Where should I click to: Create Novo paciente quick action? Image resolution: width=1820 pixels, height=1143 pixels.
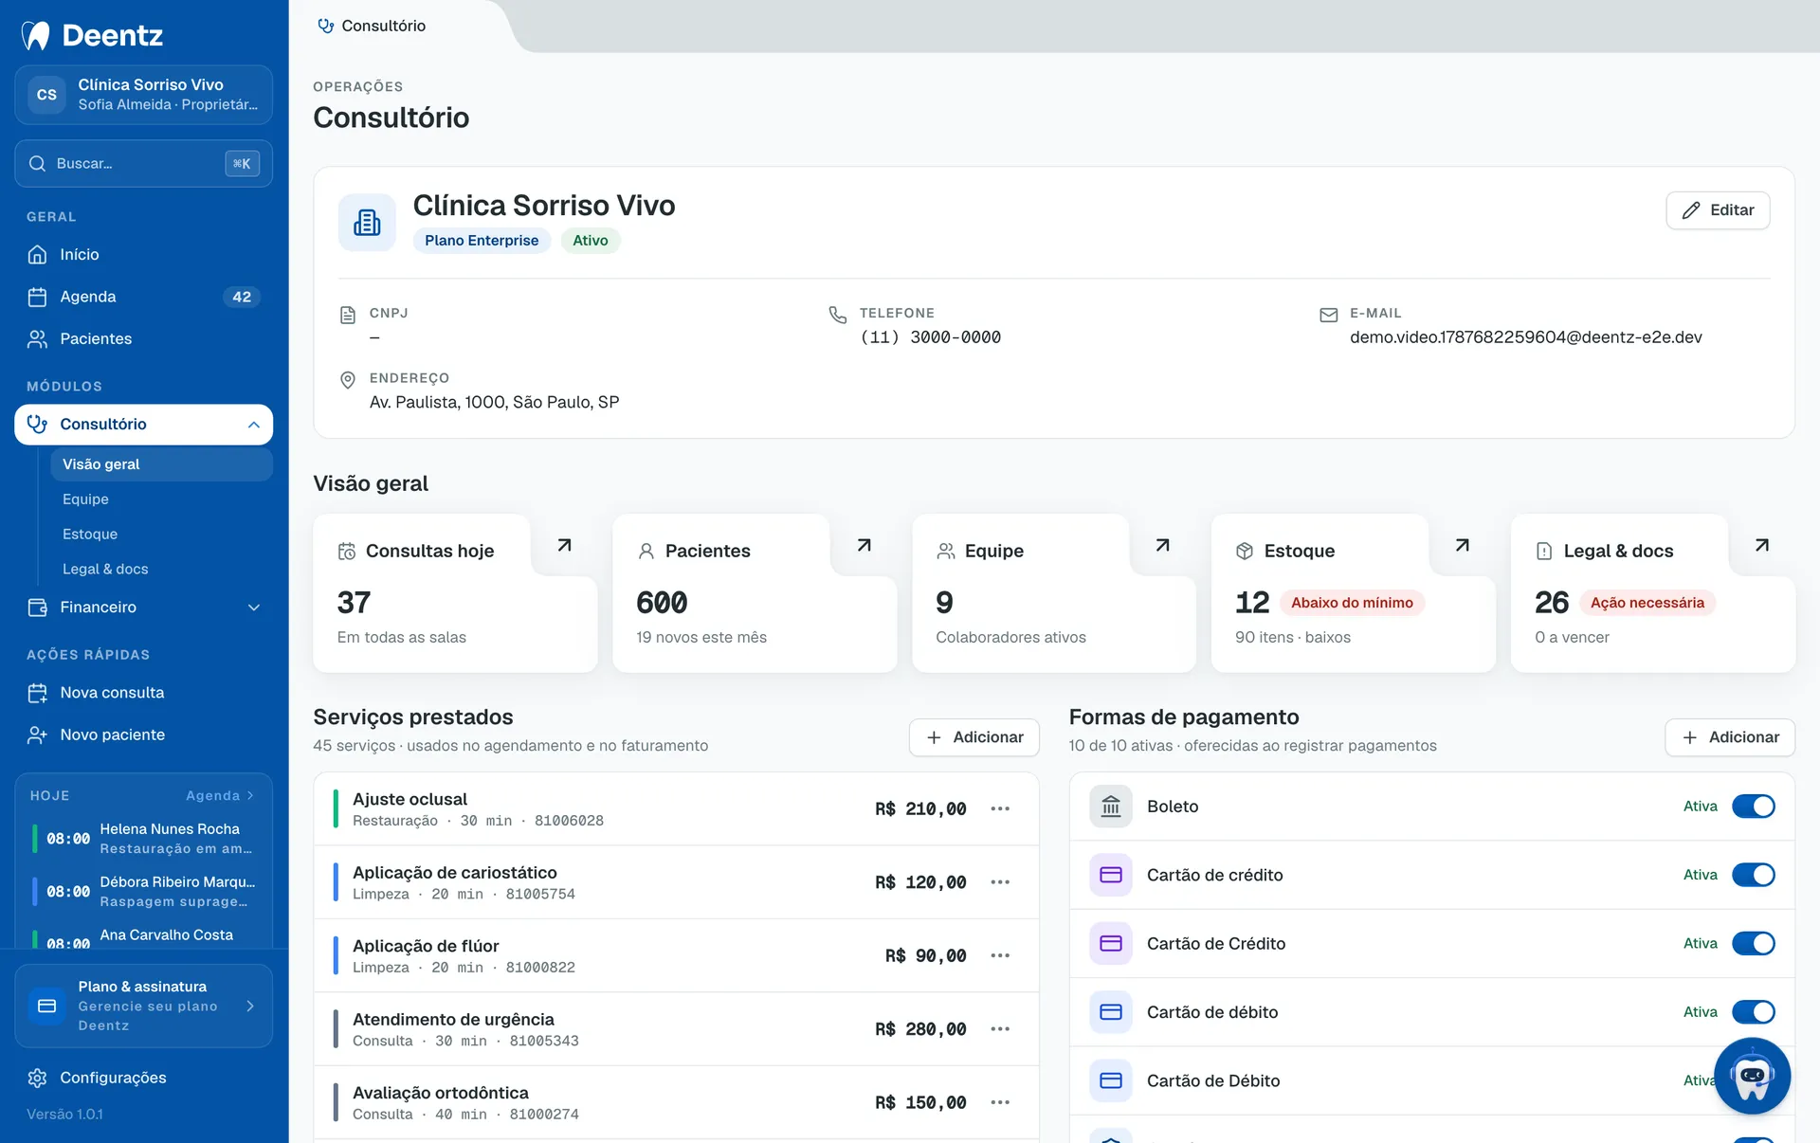click(144, 735)
